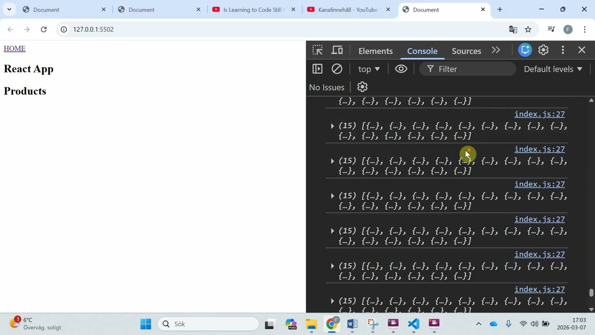Open console settings gear beside No Issues
The width and height of the screenshot is (595, 335).
coord(362,87)
